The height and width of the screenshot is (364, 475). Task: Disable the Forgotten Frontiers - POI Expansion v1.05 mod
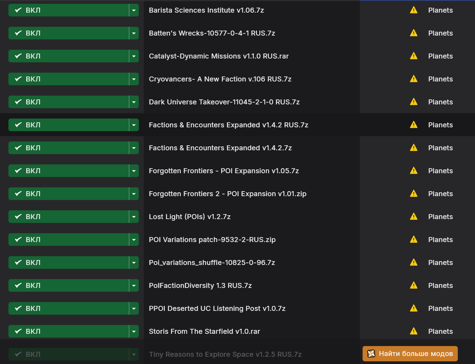[x=68, y=171]
